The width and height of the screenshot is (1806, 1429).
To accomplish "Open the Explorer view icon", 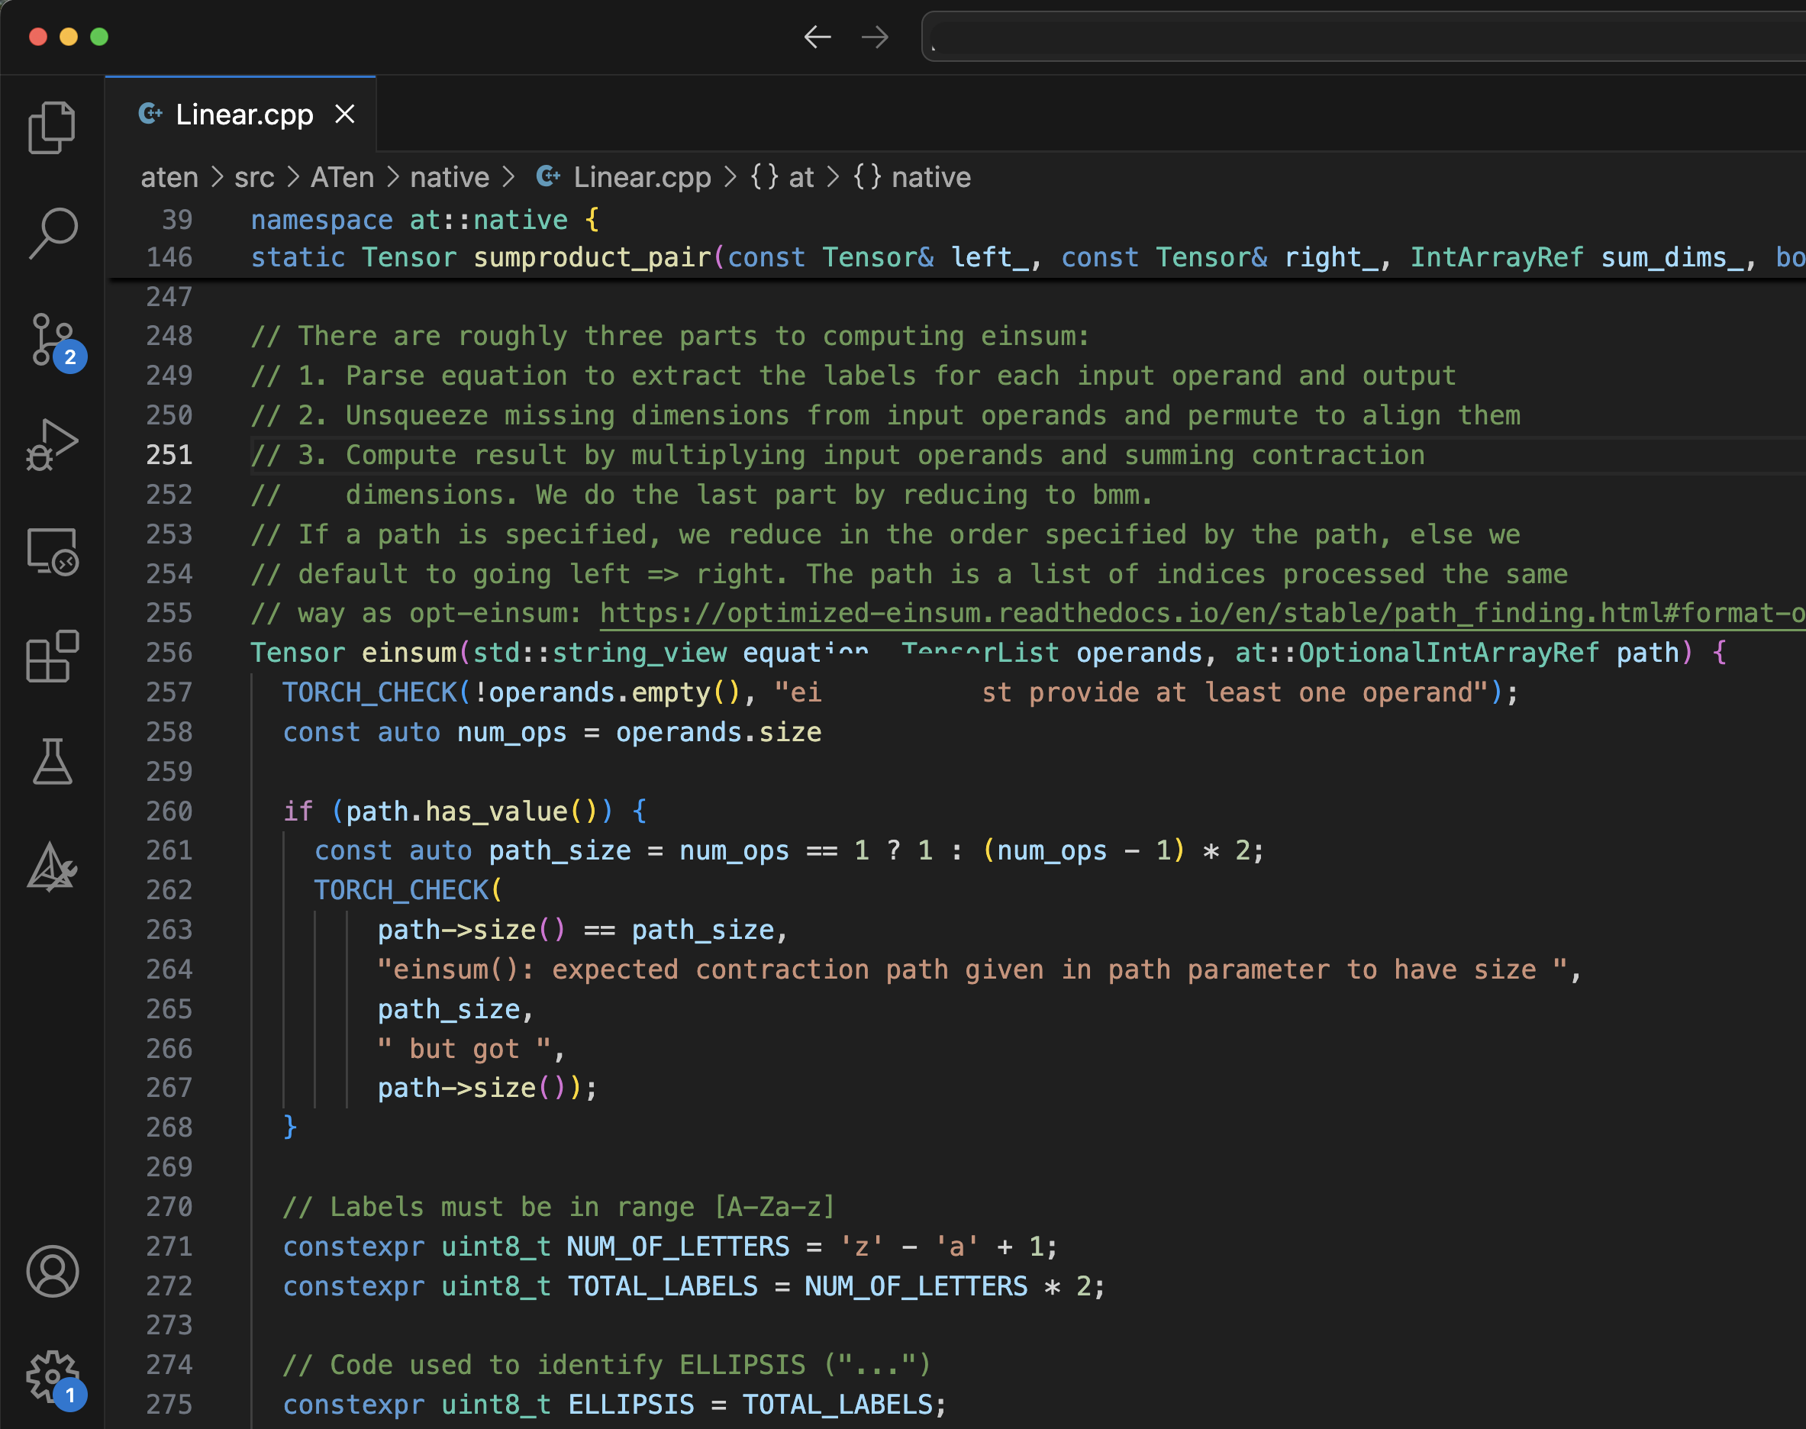I will [x=52, y=128].
